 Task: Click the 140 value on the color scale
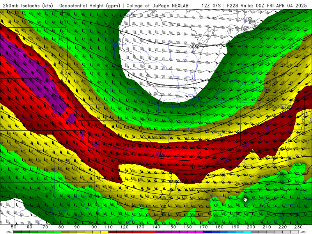coord(156,227)
